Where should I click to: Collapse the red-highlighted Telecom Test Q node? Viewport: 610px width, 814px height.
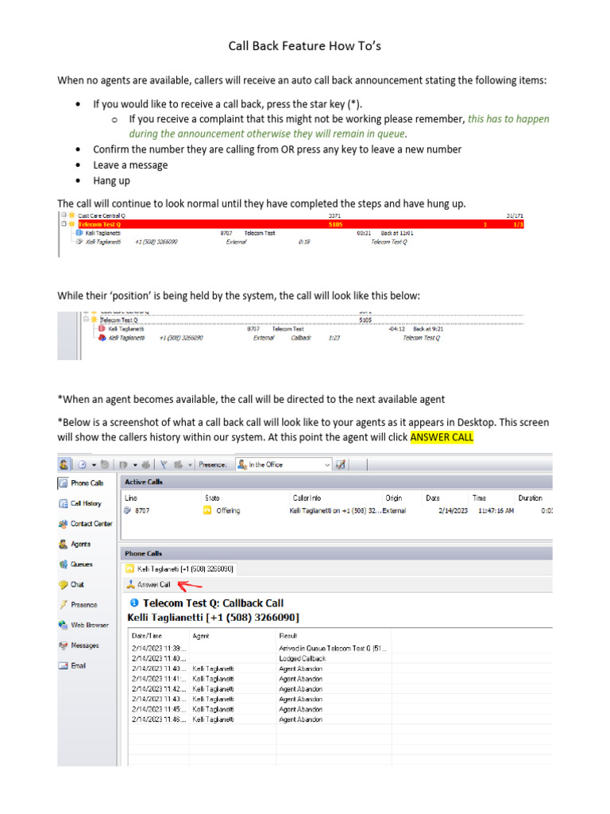64,223
